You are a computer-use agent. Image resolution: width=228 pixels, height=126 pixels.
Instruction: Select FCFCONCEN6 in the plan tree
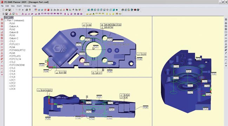point(17,65)
